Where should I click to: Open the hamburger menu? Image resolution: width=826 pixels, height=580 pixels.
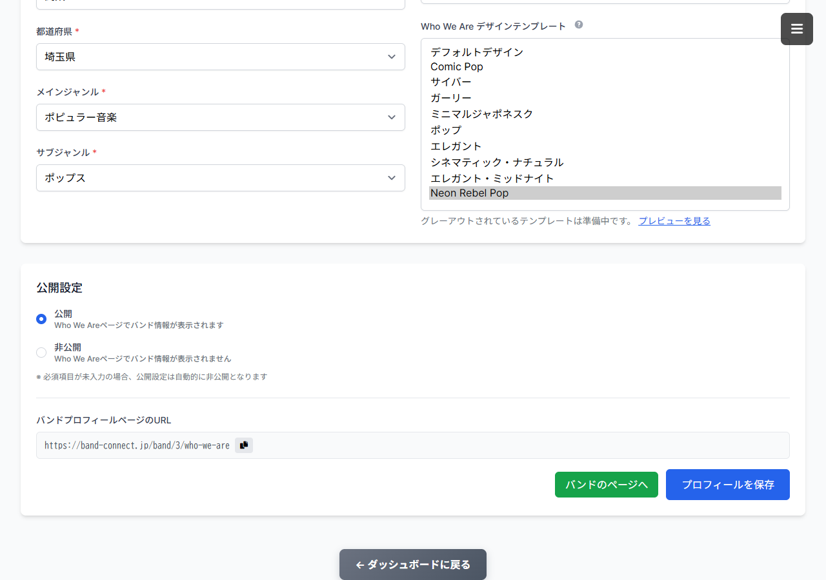796,28
